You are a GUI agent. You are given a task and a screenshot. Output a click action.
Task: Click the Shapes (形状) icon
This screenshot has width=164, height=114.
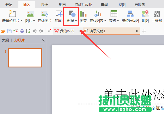point(72,14)
